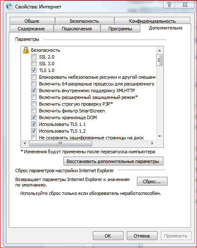Click Восстановить дополнительные параметры button
Screen dimensions: 197x248
tap(113, 161)
